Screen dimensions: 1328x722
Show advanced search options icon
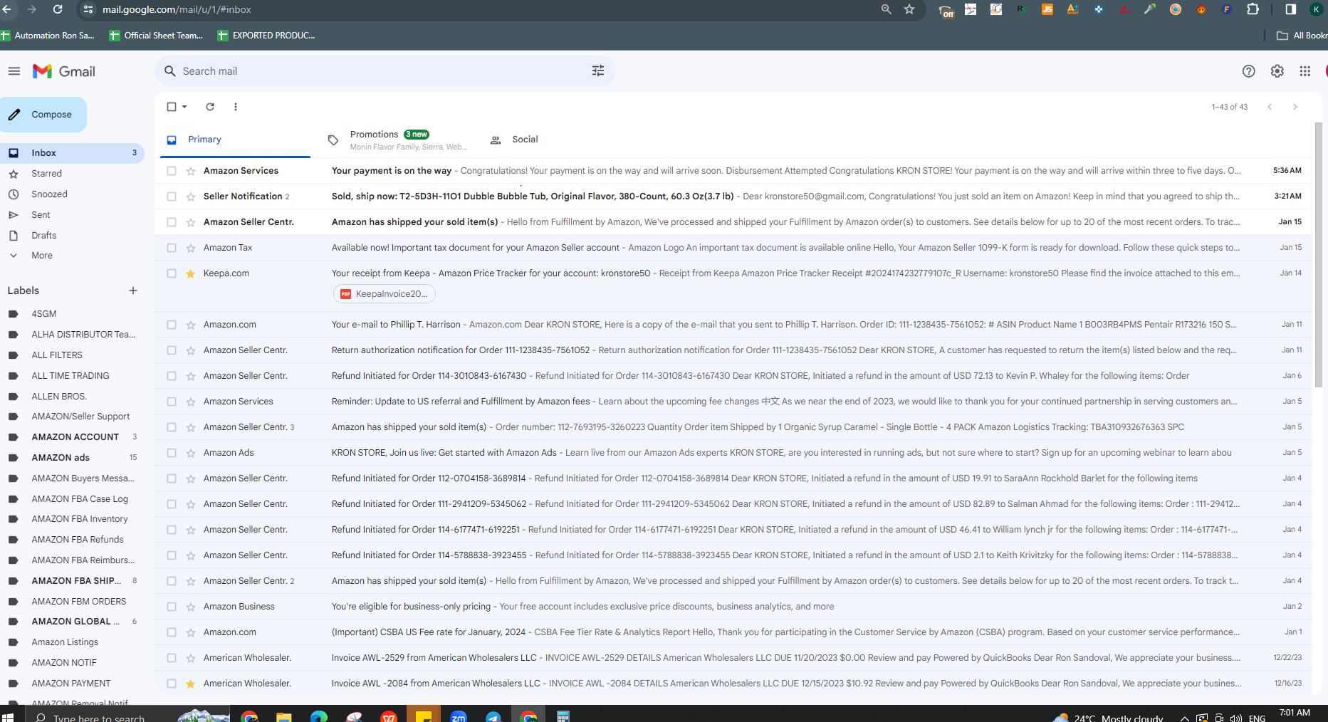pyautogui.click(x=598, y=71)
